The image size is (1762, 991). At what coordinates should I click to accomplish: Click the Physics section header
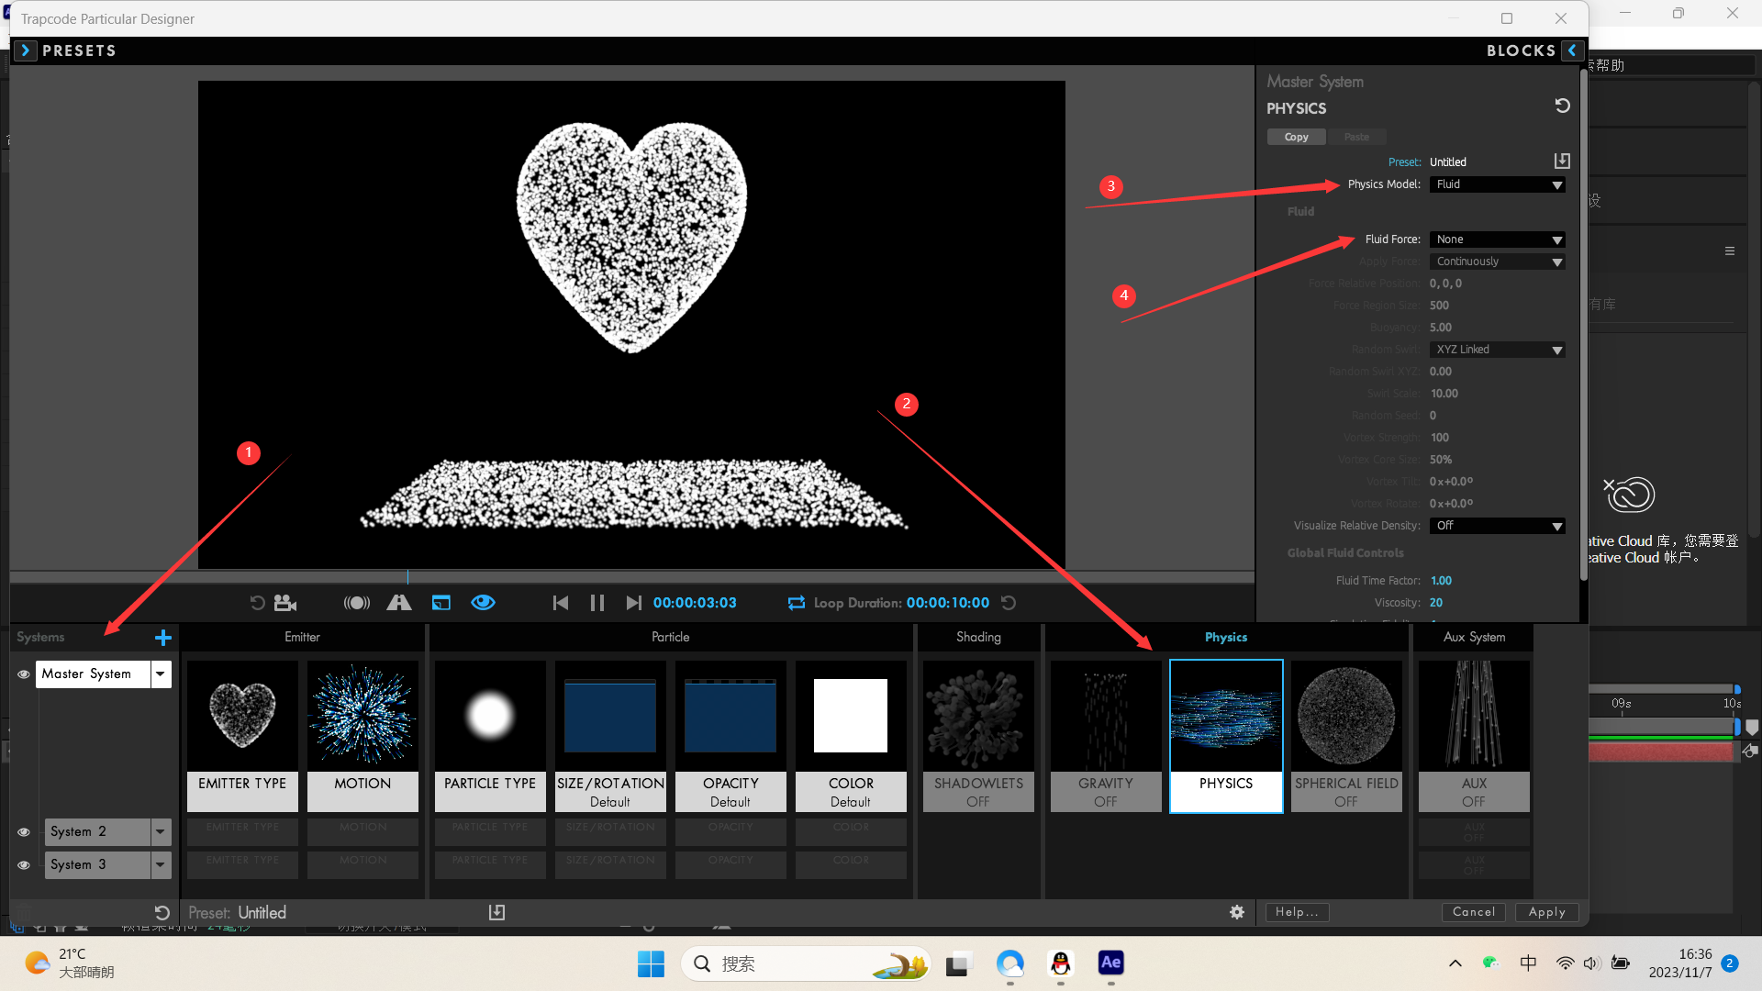click(x=1226, y=637)
